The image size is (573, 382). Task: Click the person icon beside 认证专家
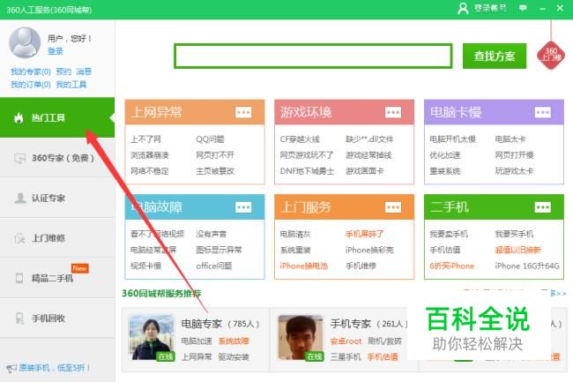[x=19, y=198]
